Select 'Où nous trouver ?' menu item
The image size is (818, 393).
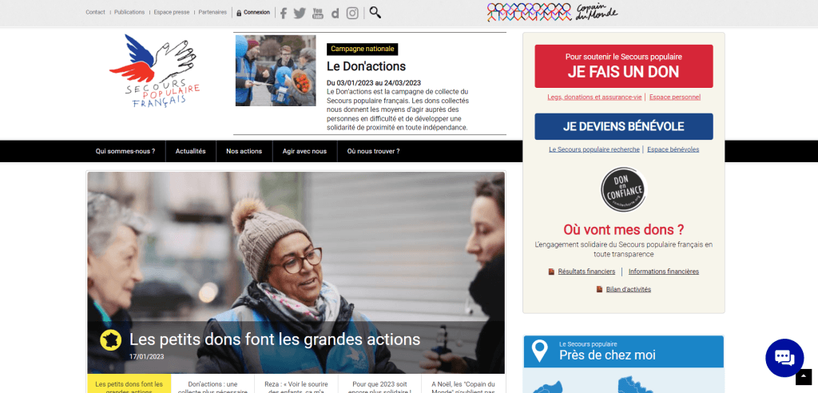point(374,151)
